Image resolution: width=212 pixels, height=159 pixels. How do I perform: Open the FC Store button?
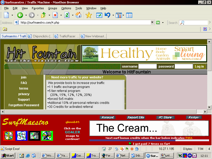pos(165,117)
